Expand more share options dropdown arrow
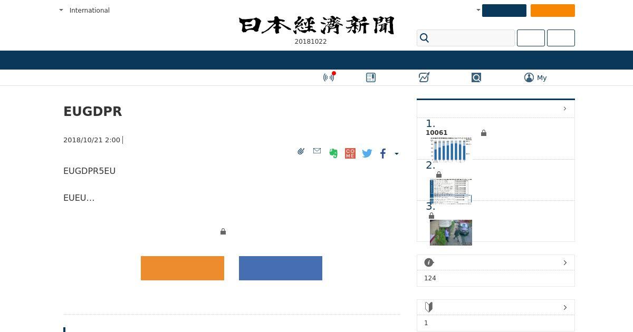The height and width of the screenshot is (332, 633). tap(397, 154)
